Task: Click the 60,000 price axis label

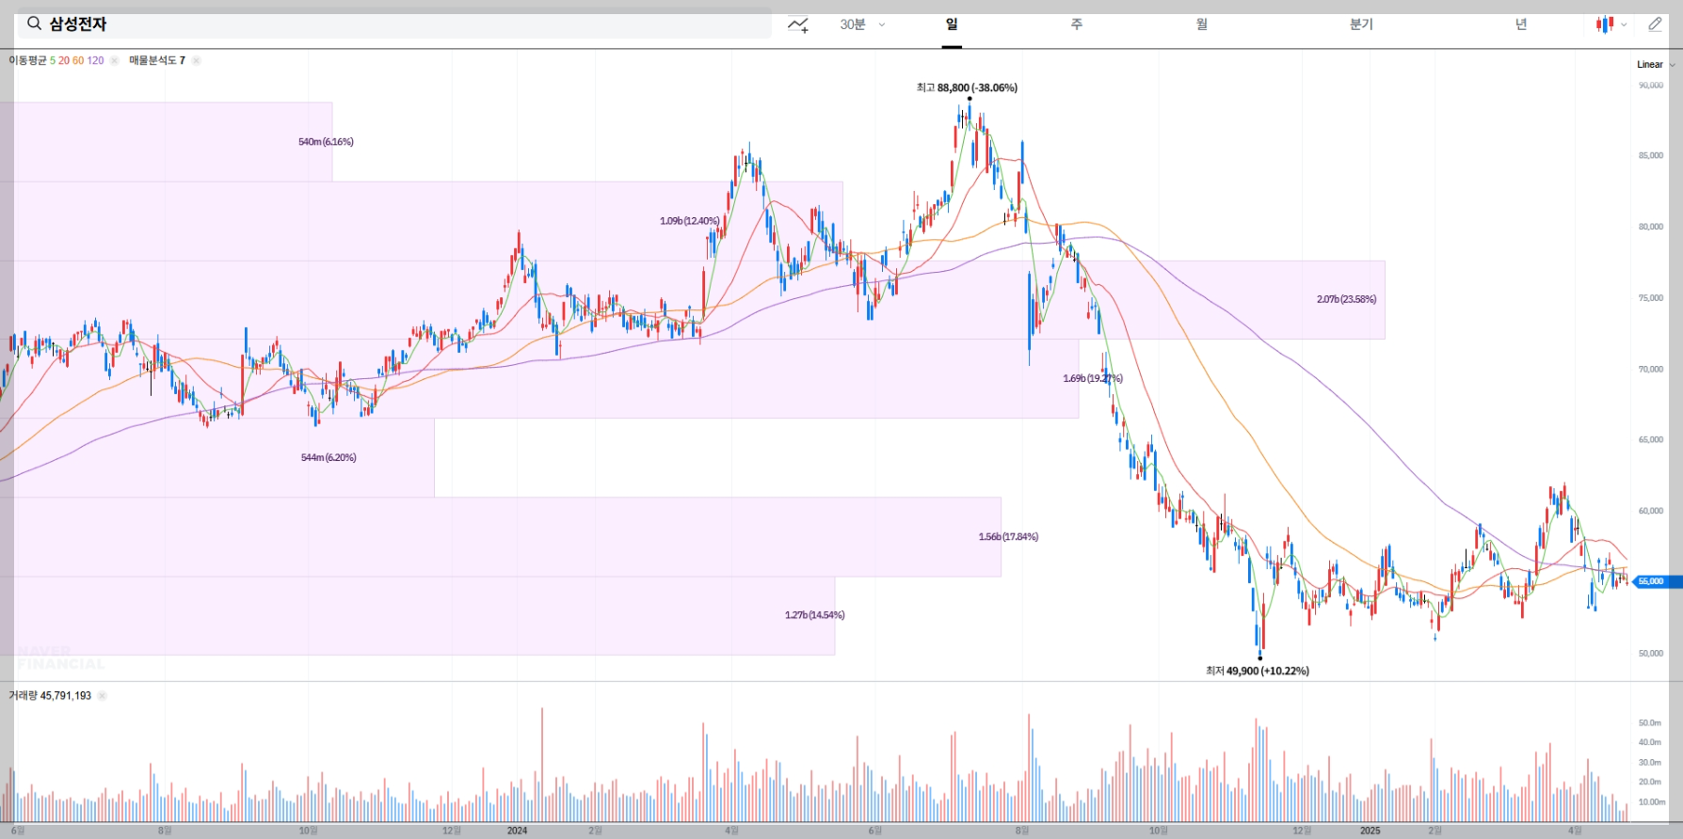Action: 1651,512
